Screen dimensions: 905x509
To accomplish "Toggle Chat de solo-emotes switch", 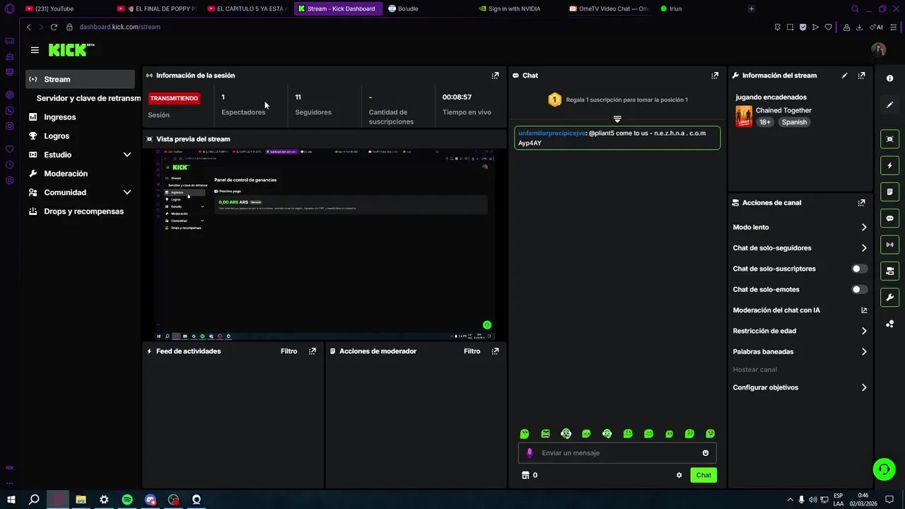I will (x=859, y=289).
